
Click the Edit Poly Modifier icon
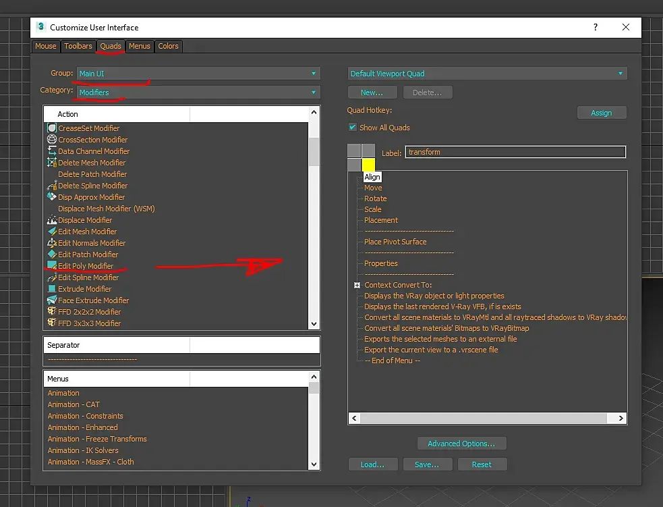51,265
